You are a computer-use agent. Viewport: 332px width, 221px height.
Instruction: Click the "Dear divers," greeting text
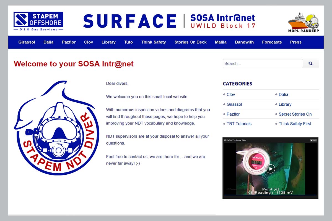(x=117, y=83)
